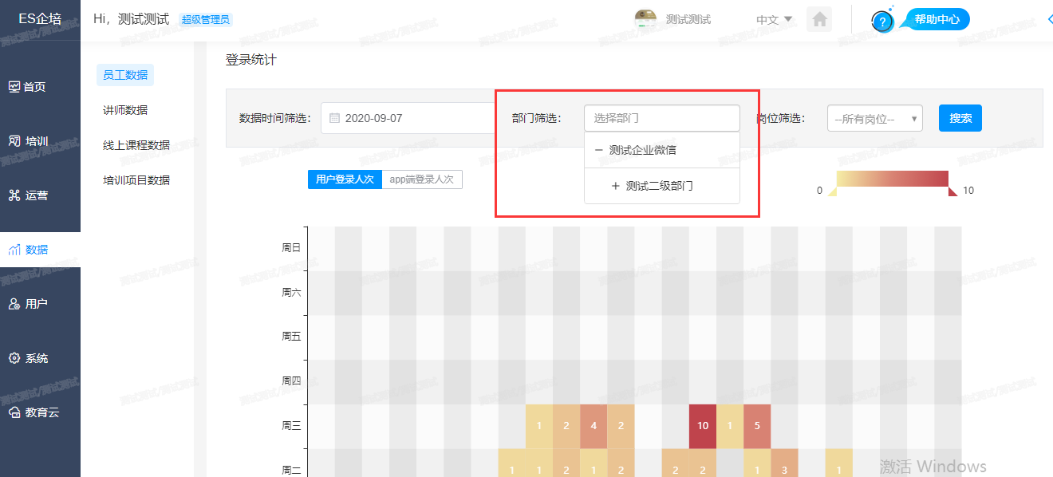This screenshot has width=1053, height=477.
Task: Select 线上课程数据 in the submenu
Action: [x=136, y=145]
